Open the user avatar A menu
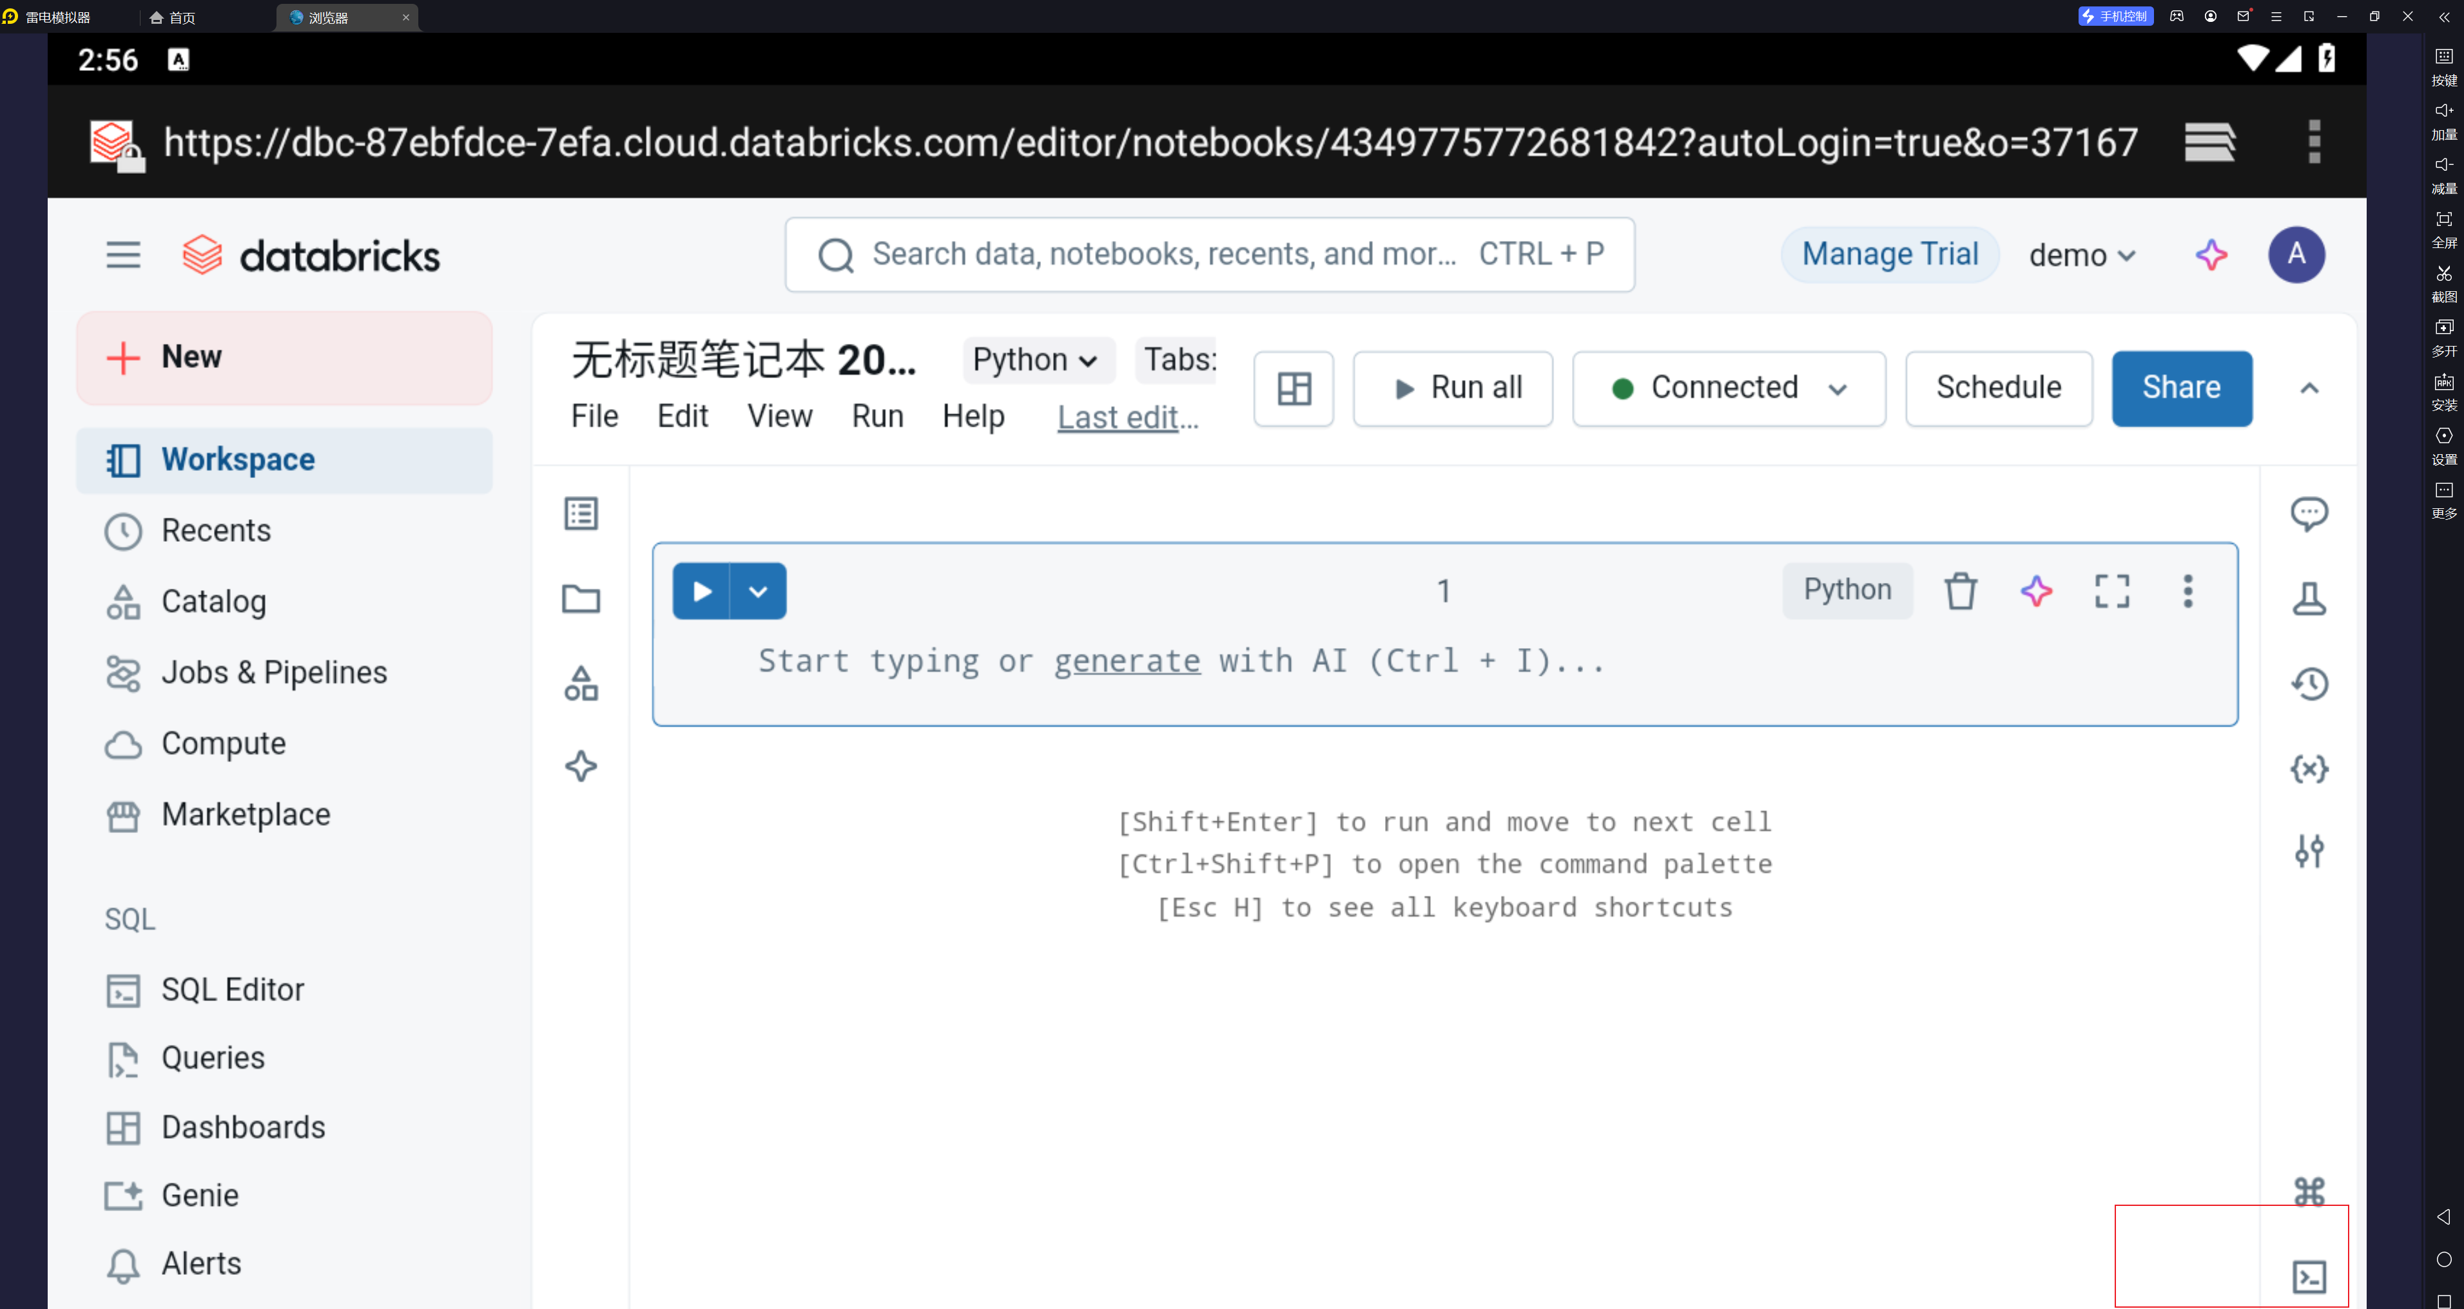Viewport: 2464px width, 1309px height. tap(2296, 254)
